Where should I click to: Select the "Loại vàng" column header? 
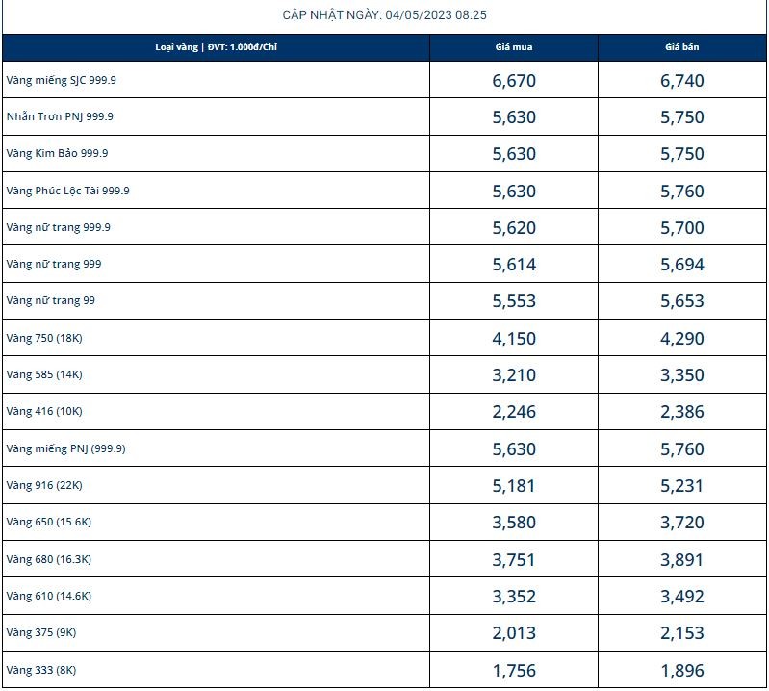[216, 47]
